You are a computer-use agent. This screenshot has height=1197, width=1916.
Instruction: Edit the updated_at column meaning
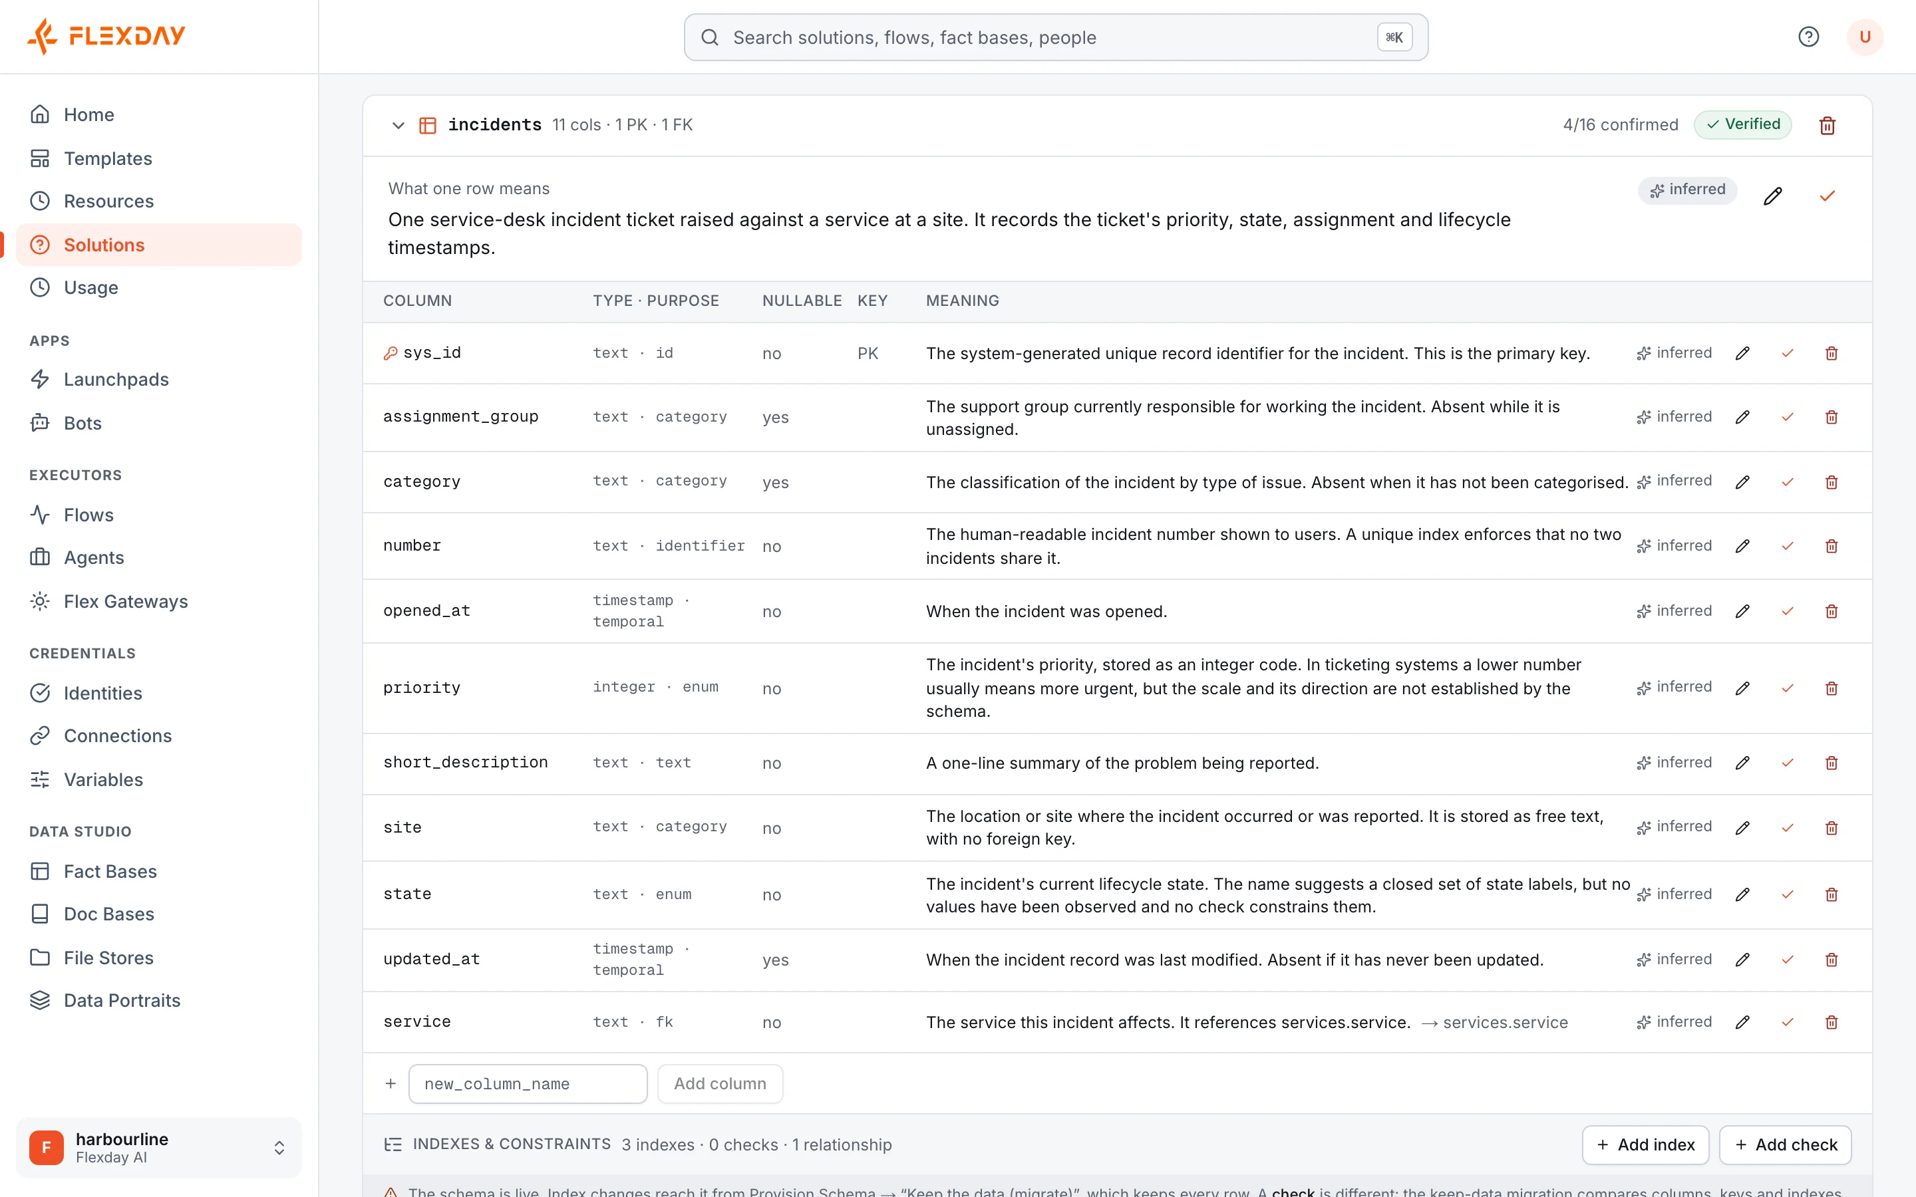(x=1742, y=960)
